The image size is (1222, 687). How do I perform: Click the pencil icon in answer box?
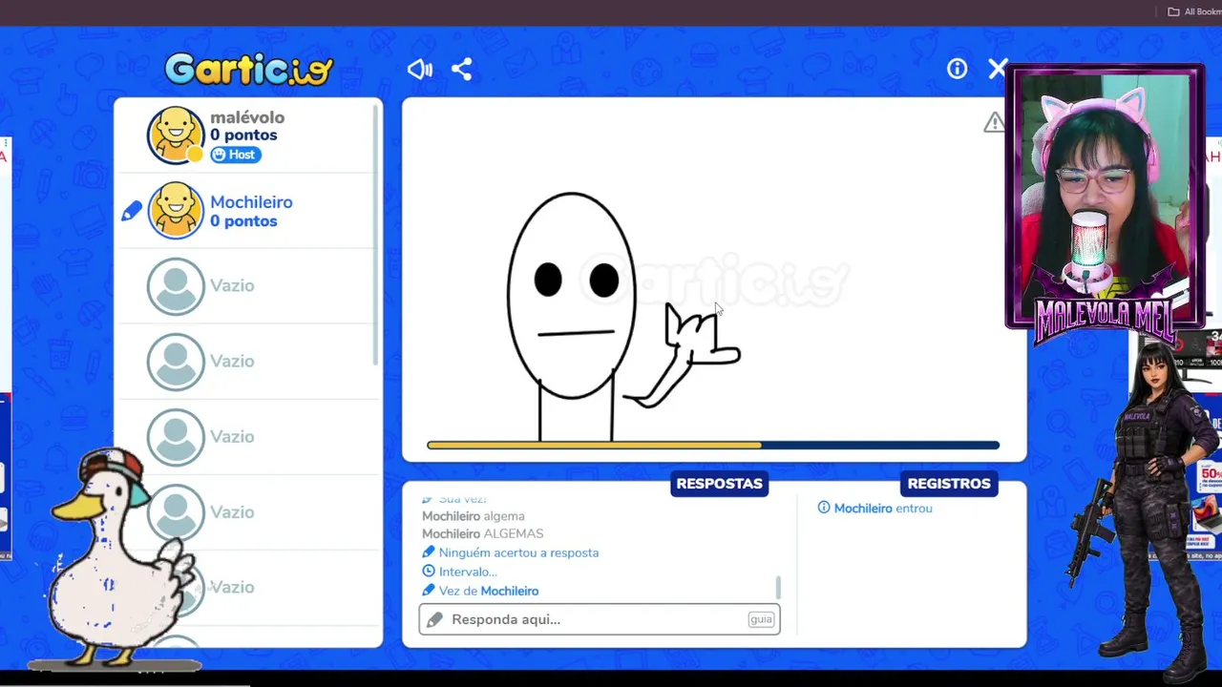(x=434, y=619)
